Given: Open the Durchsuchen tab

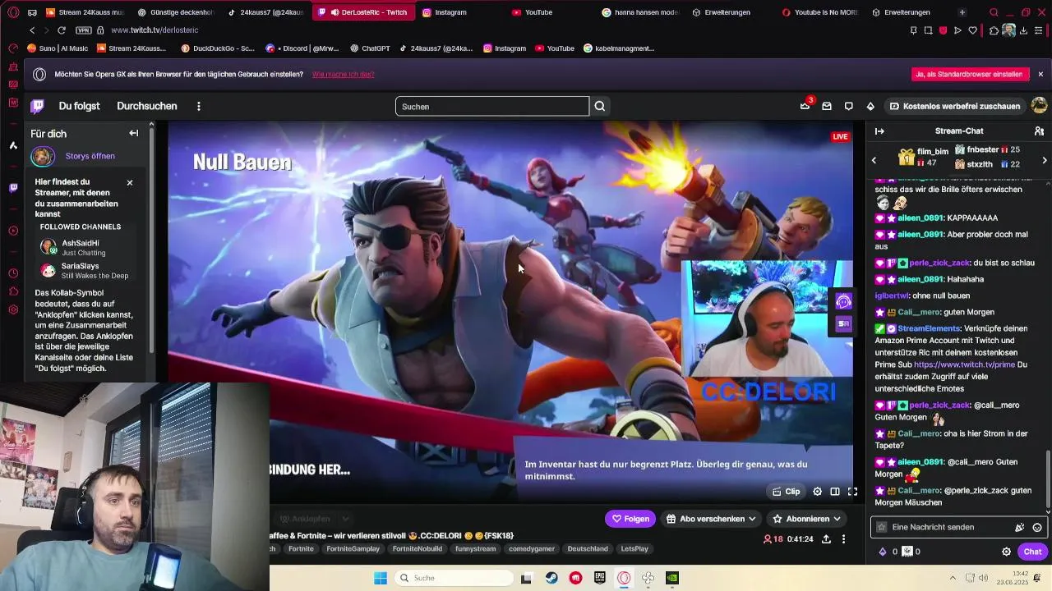Looking at the screenshot, I should click(146, 106).
